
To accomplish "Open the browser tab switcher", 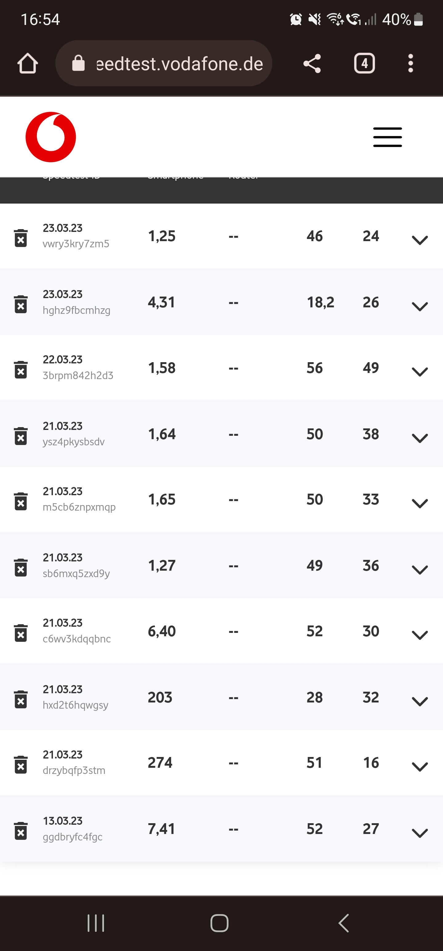I will tap(365, 63).
